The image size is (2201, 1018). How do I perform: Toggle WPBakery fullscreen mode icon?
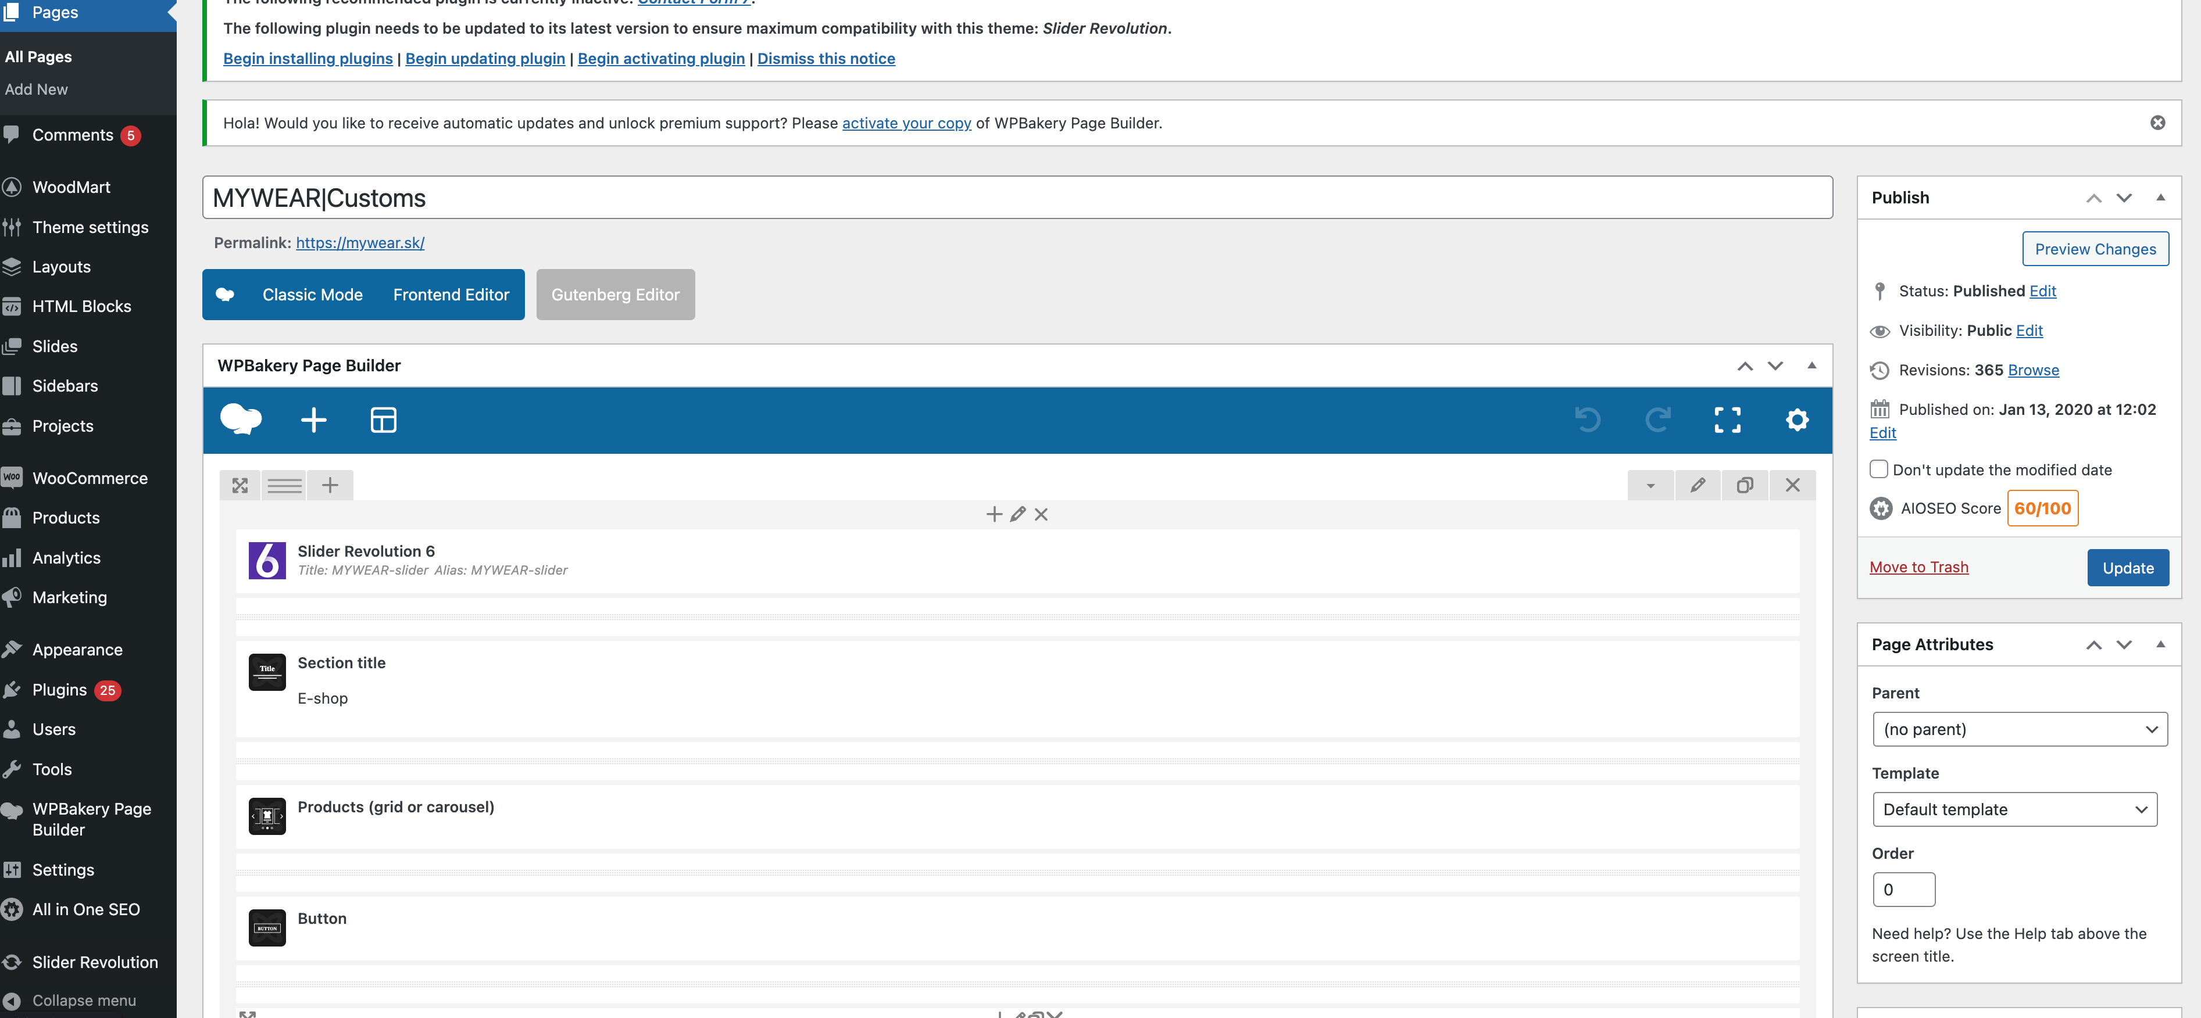click(1727, 420)
